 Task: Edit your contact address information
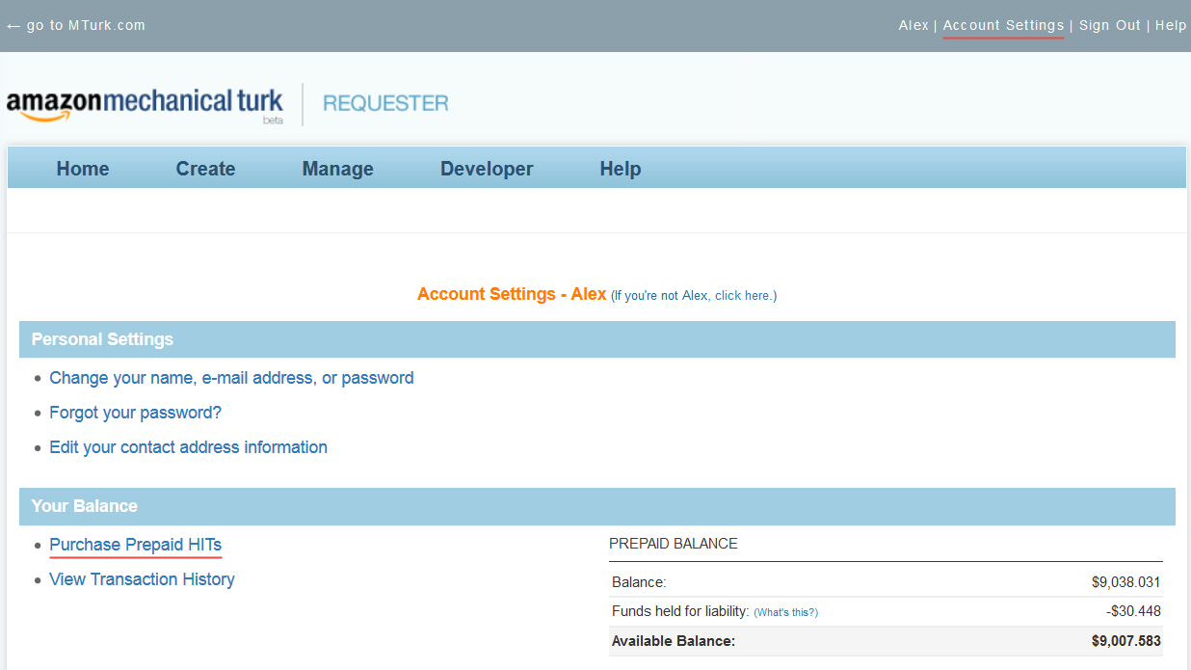point(188,447)
